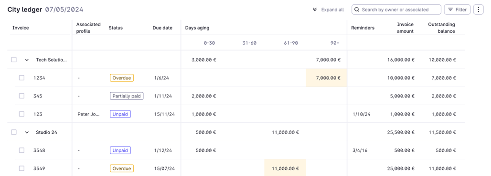Open the Tech Solutions group name
This screenshot has width=491, height=176.
52,59
